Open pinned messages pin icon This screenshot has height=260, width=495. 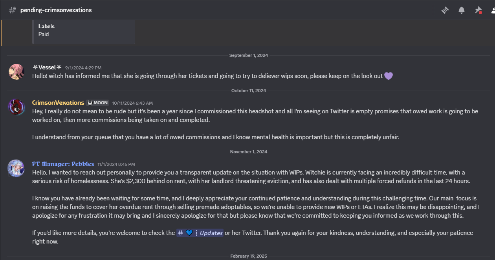point(478,10)
